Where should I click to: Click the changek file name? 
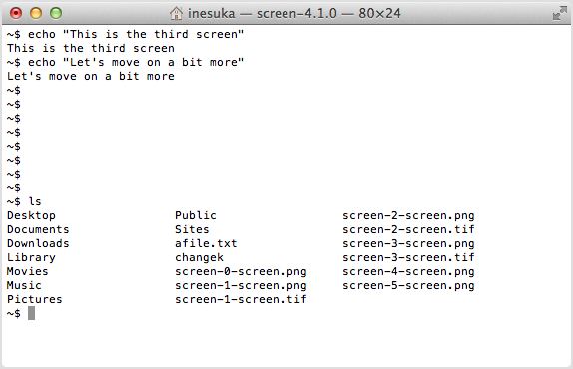[x=199, y=257]
